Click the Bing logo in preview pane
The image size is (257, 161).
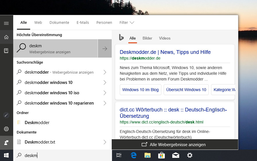pyautogui.click(x=121, y=38)
